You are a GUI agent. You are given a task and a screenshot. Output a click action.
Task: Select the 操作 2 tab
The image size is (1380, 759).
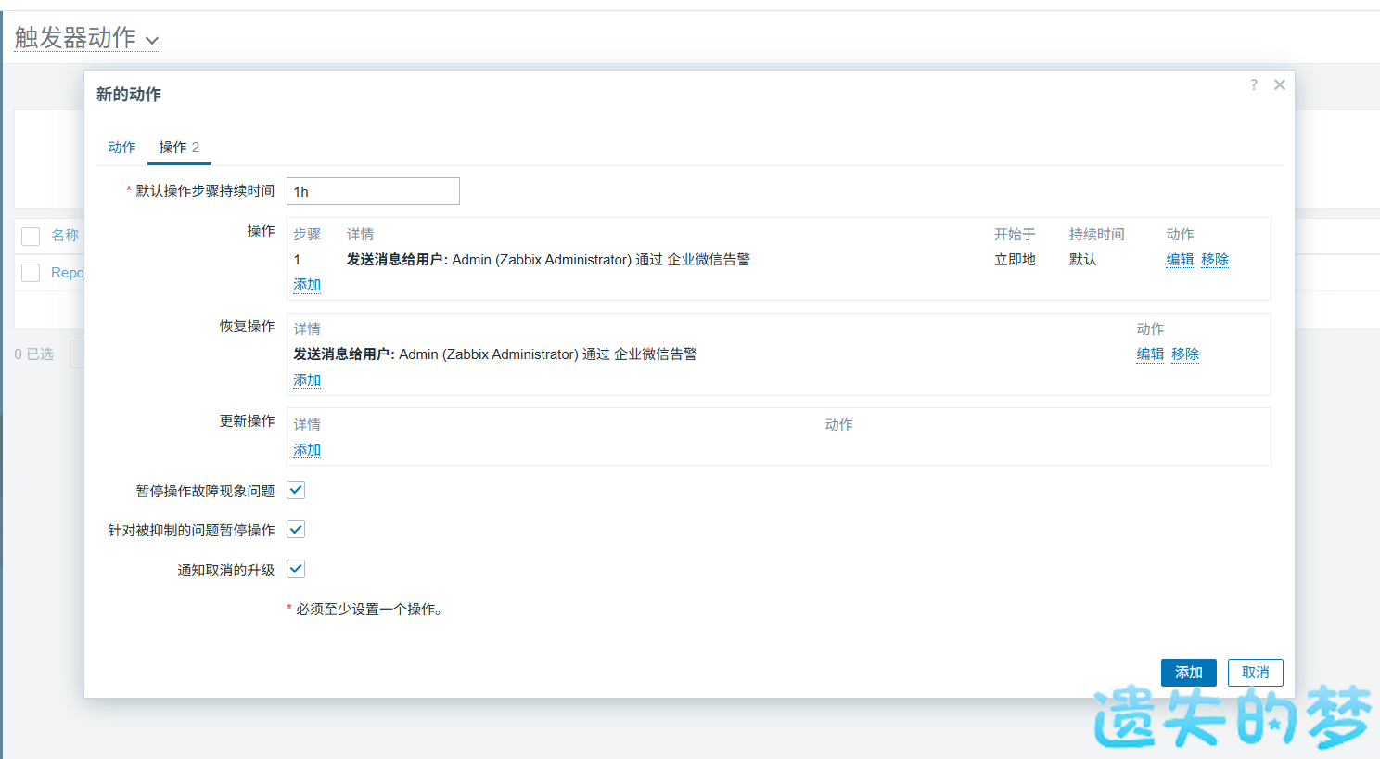coord(179,147)
